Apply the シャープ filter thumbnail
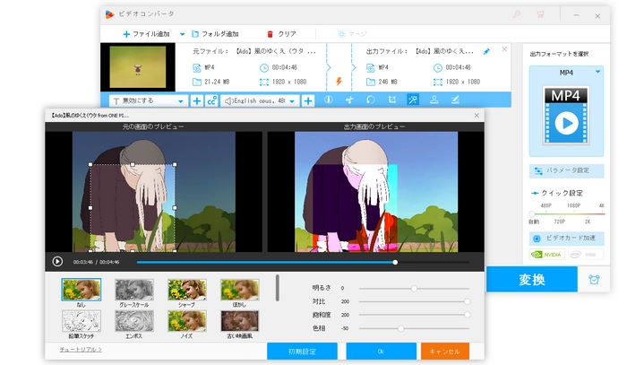 pos(187,290)
